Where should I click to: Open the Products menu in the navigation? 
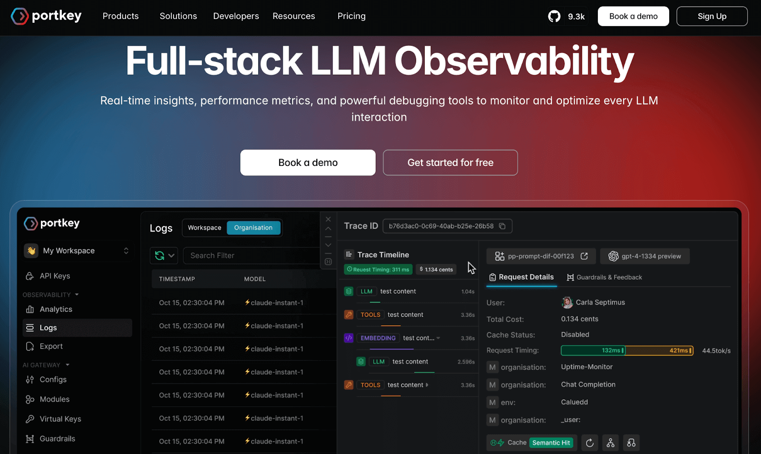tap(121, 16)
